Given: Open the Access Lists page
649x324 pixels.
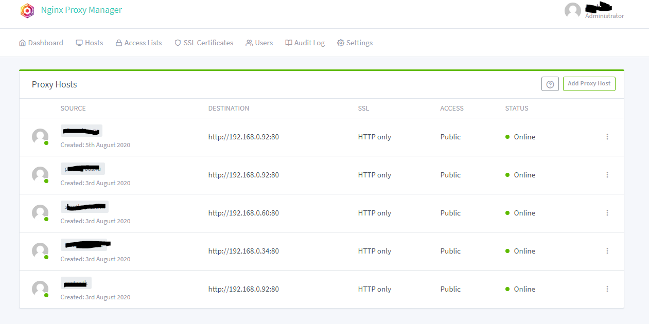Looking at the screenshot, I should [x=138, y=43].
